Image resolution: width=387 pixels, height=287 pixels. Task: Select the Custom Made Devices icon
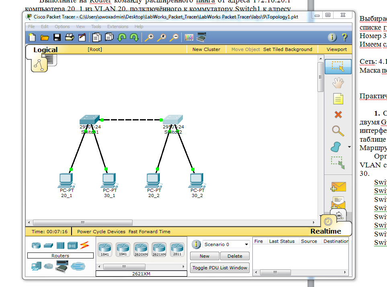[62, 267]
